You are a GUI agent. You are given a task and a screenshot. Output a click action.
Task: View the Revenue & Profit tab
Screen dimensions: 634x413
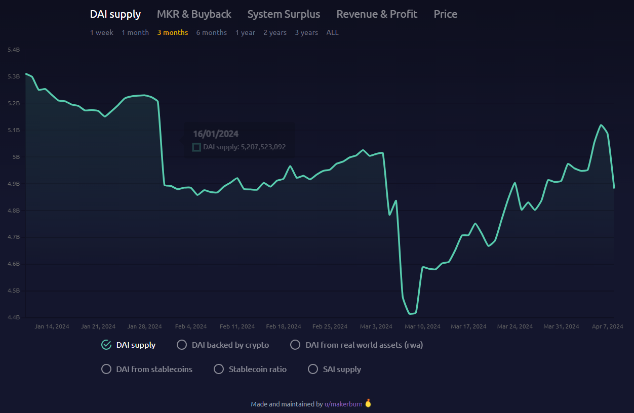tap(377, 14)
